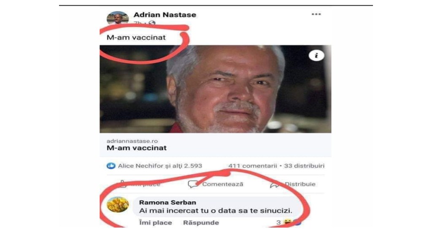
Task: Click the laughing reaction emoji on the comment
Action: click(288, 222)
